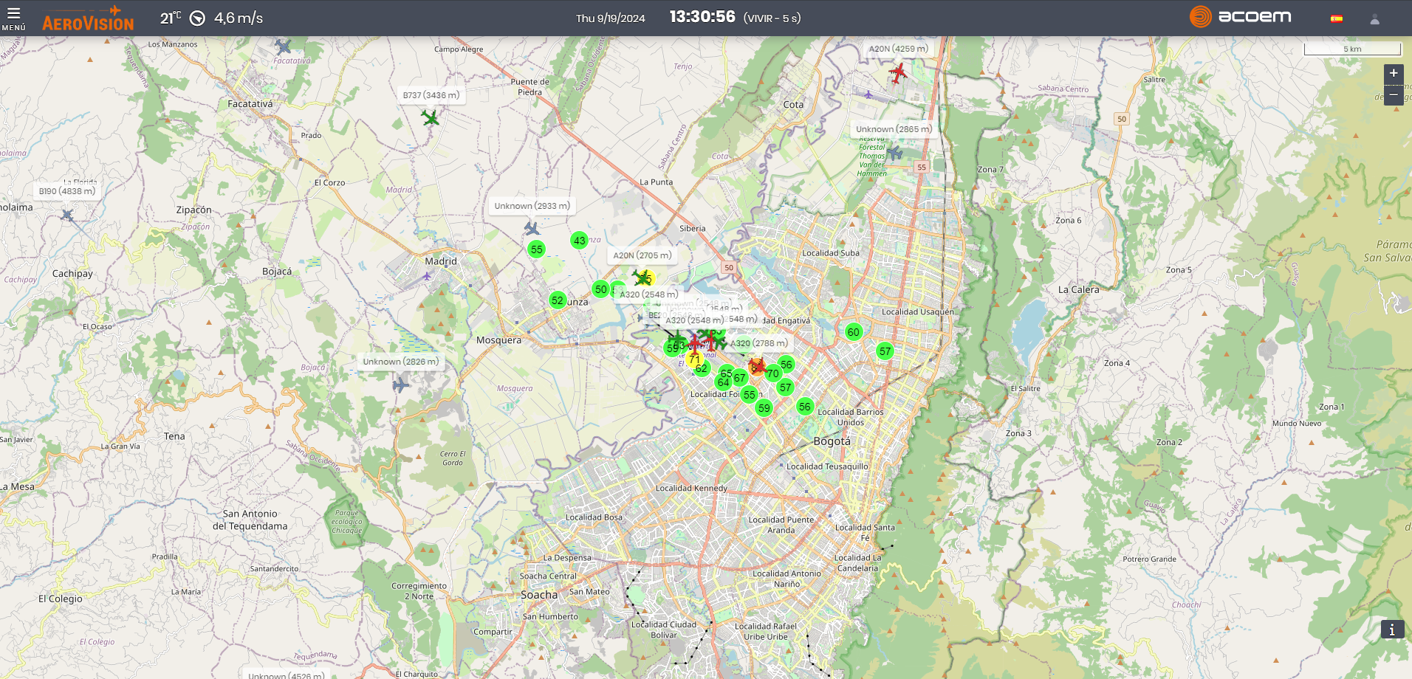1412x679 pixels.
Task: Click the A20N (4259 m) label
Action: point(898,49)
